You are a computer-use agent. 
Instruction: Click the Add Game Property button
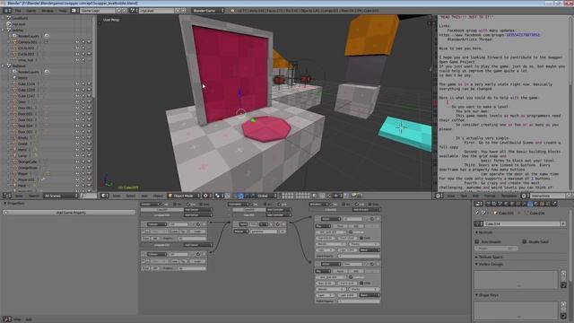[69, 213]
